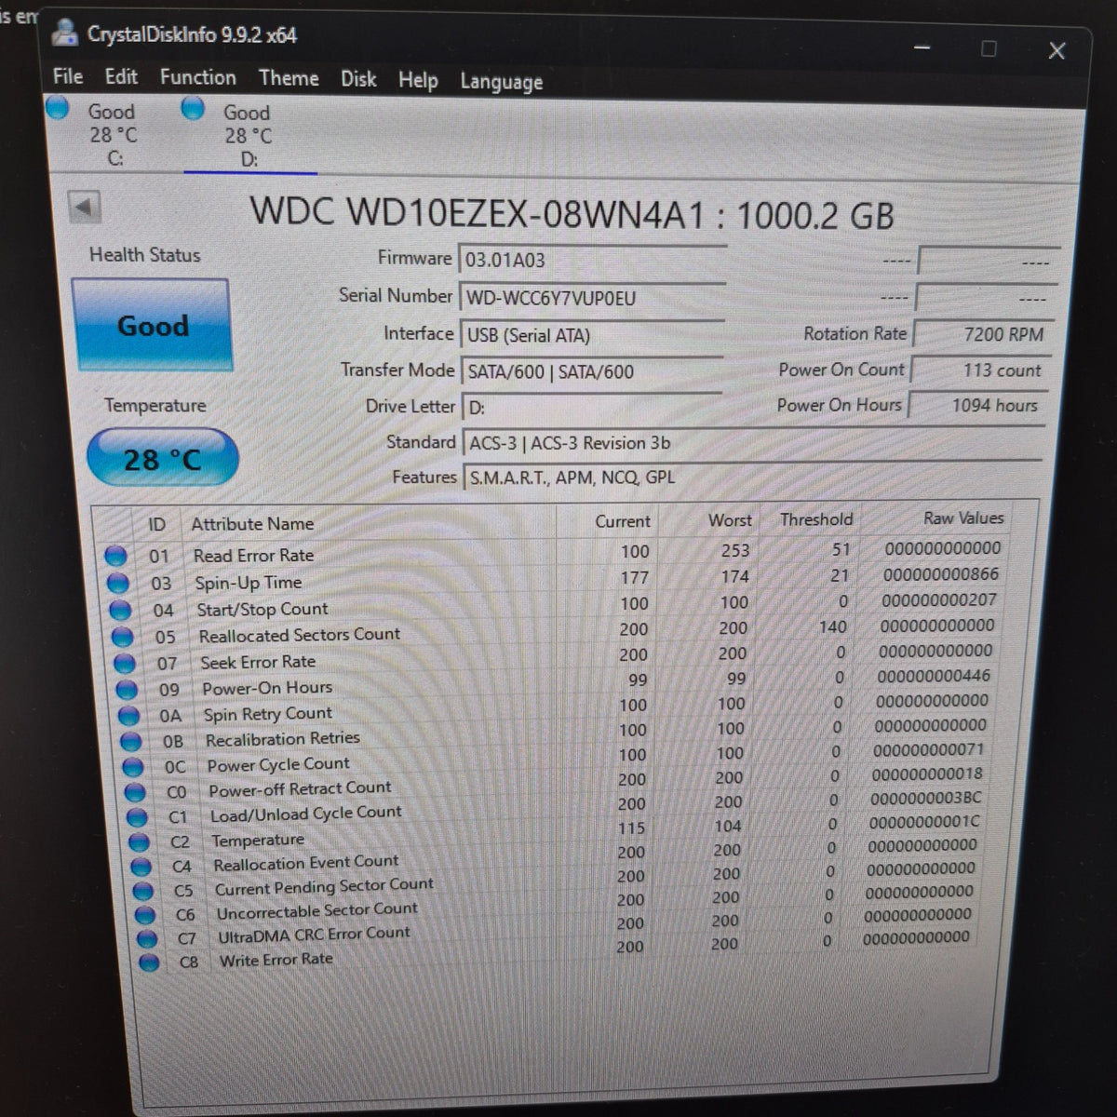
Task: Open the Disk menu
Action: [x=358, y=79]
